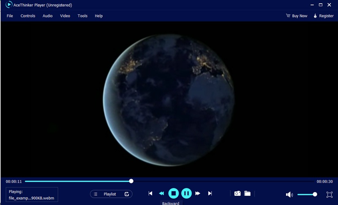Viewport: 338px width, 205px height.
Task: Pause the playing video
Action: point(186,194)
